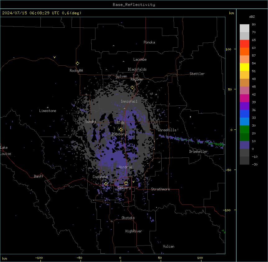Click the Innisfail city label
This screenshot has width=268, height=262.
(x=129, y=101)
